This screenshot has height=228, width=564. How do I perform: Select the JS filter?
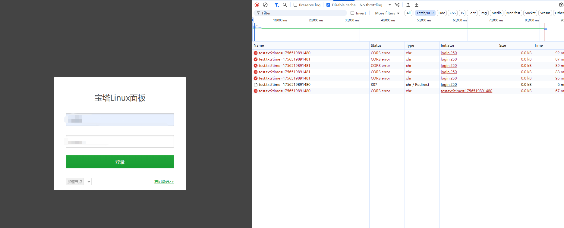click(462, 13)
